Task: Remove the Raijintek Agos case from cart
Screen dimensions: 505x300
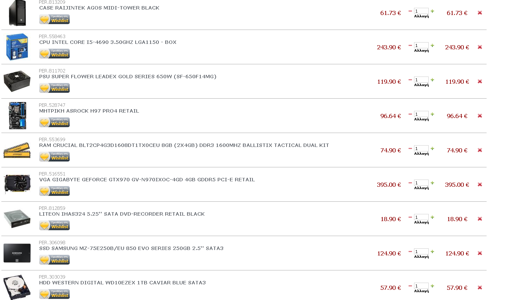Action: (480, 13)
